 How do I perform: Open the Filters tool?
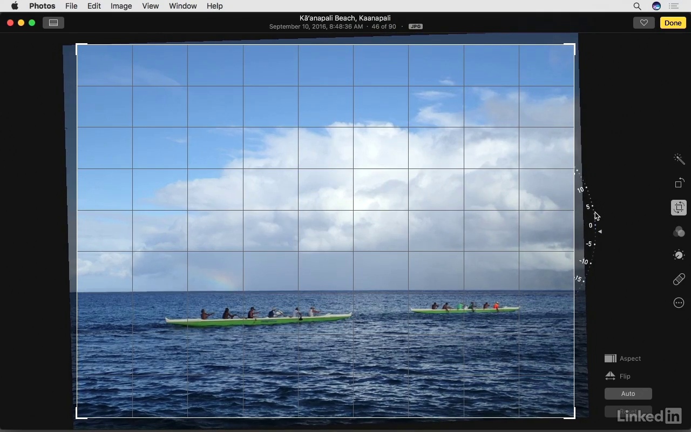(x=679, y=232)
